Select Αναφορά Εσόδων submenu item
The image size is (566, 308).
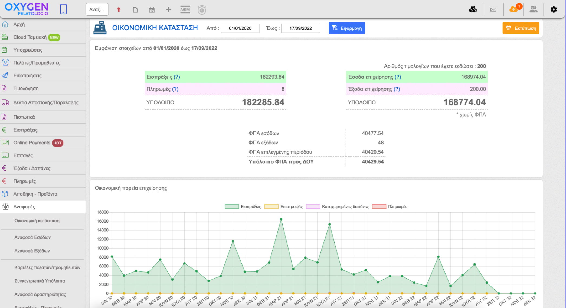(32, 237)
